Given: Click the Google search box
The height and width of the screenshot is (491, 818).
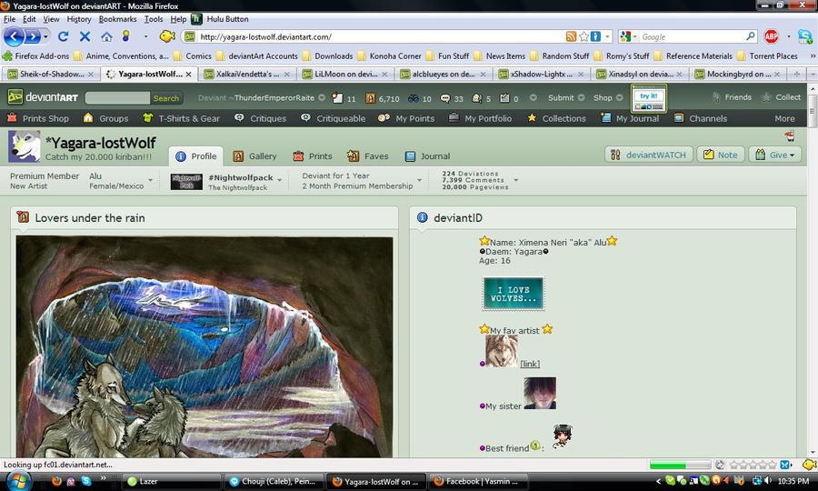Looking at the screenshot, I should 693,36.
